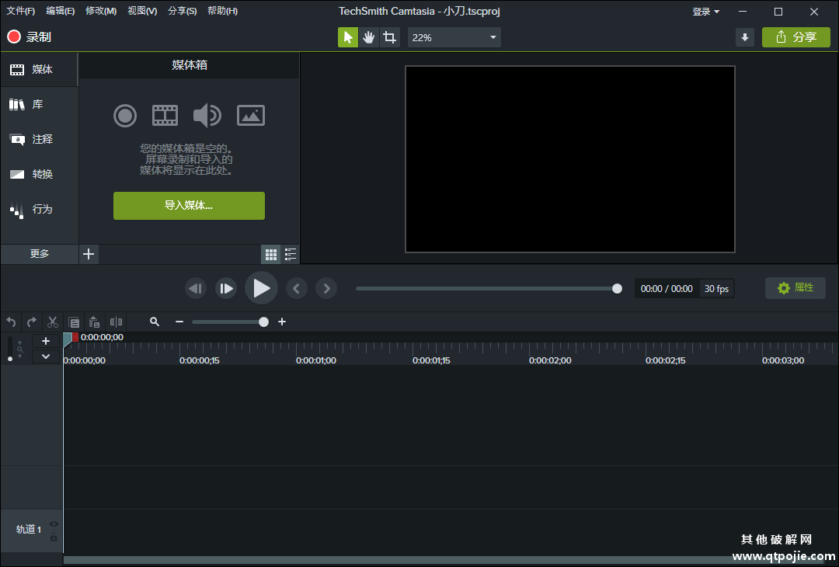Click the 00:00 / 00:00 time display

667,289
